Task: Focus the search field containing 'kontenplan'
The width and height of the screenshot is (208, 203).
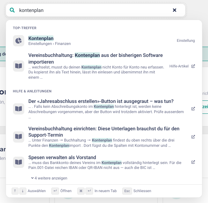Action: pyautogui.click(x=96, y=10)
